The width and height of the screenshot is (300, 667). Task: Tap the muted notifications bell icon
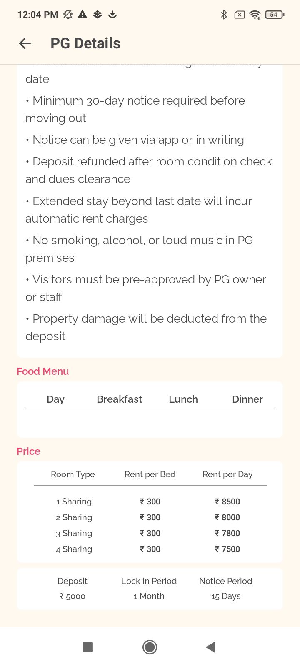point(67,15)
